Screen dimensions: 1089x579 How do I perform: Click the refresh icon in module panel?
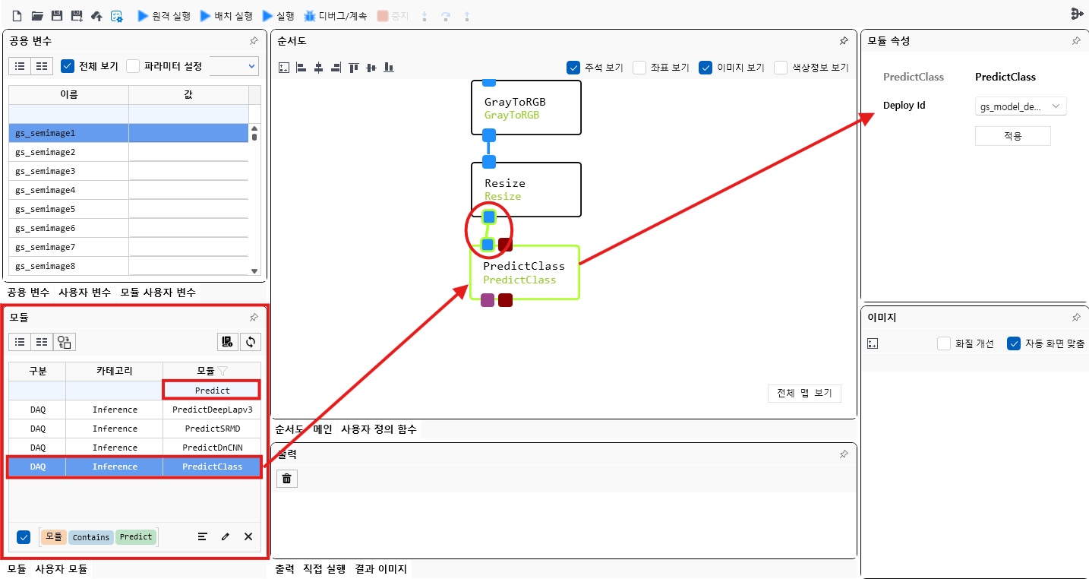coord(251,342)
